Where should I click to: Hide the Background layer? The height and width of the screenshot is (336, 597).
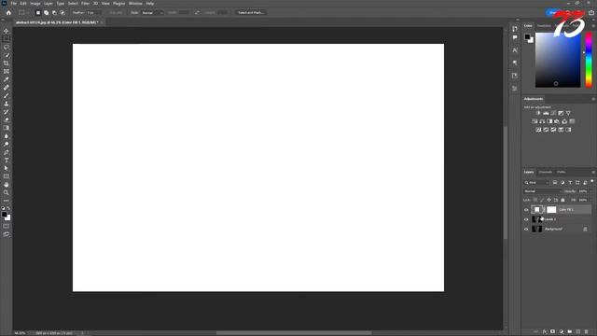tap(526, 229)
